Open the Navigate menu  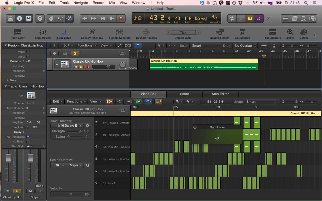(x=80, y=3)
